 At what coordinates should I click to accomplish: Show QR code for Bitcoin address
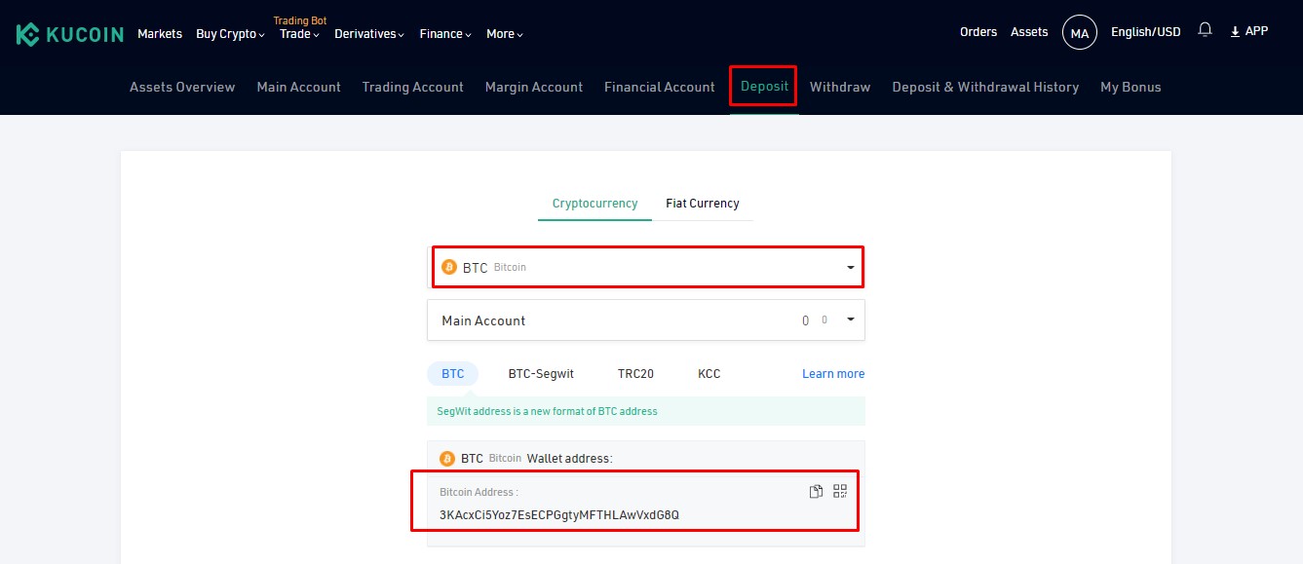[x=840, y=492]
